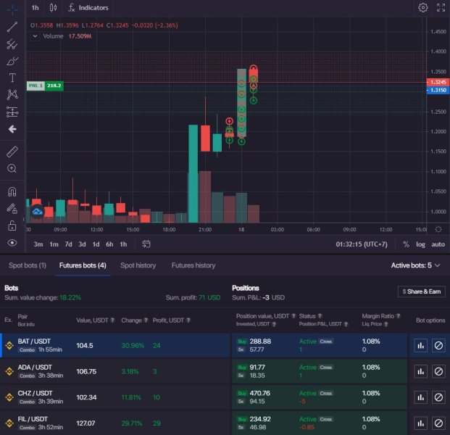Show help for Status column
The image size is (450, 435).
(x=320, y=316)
